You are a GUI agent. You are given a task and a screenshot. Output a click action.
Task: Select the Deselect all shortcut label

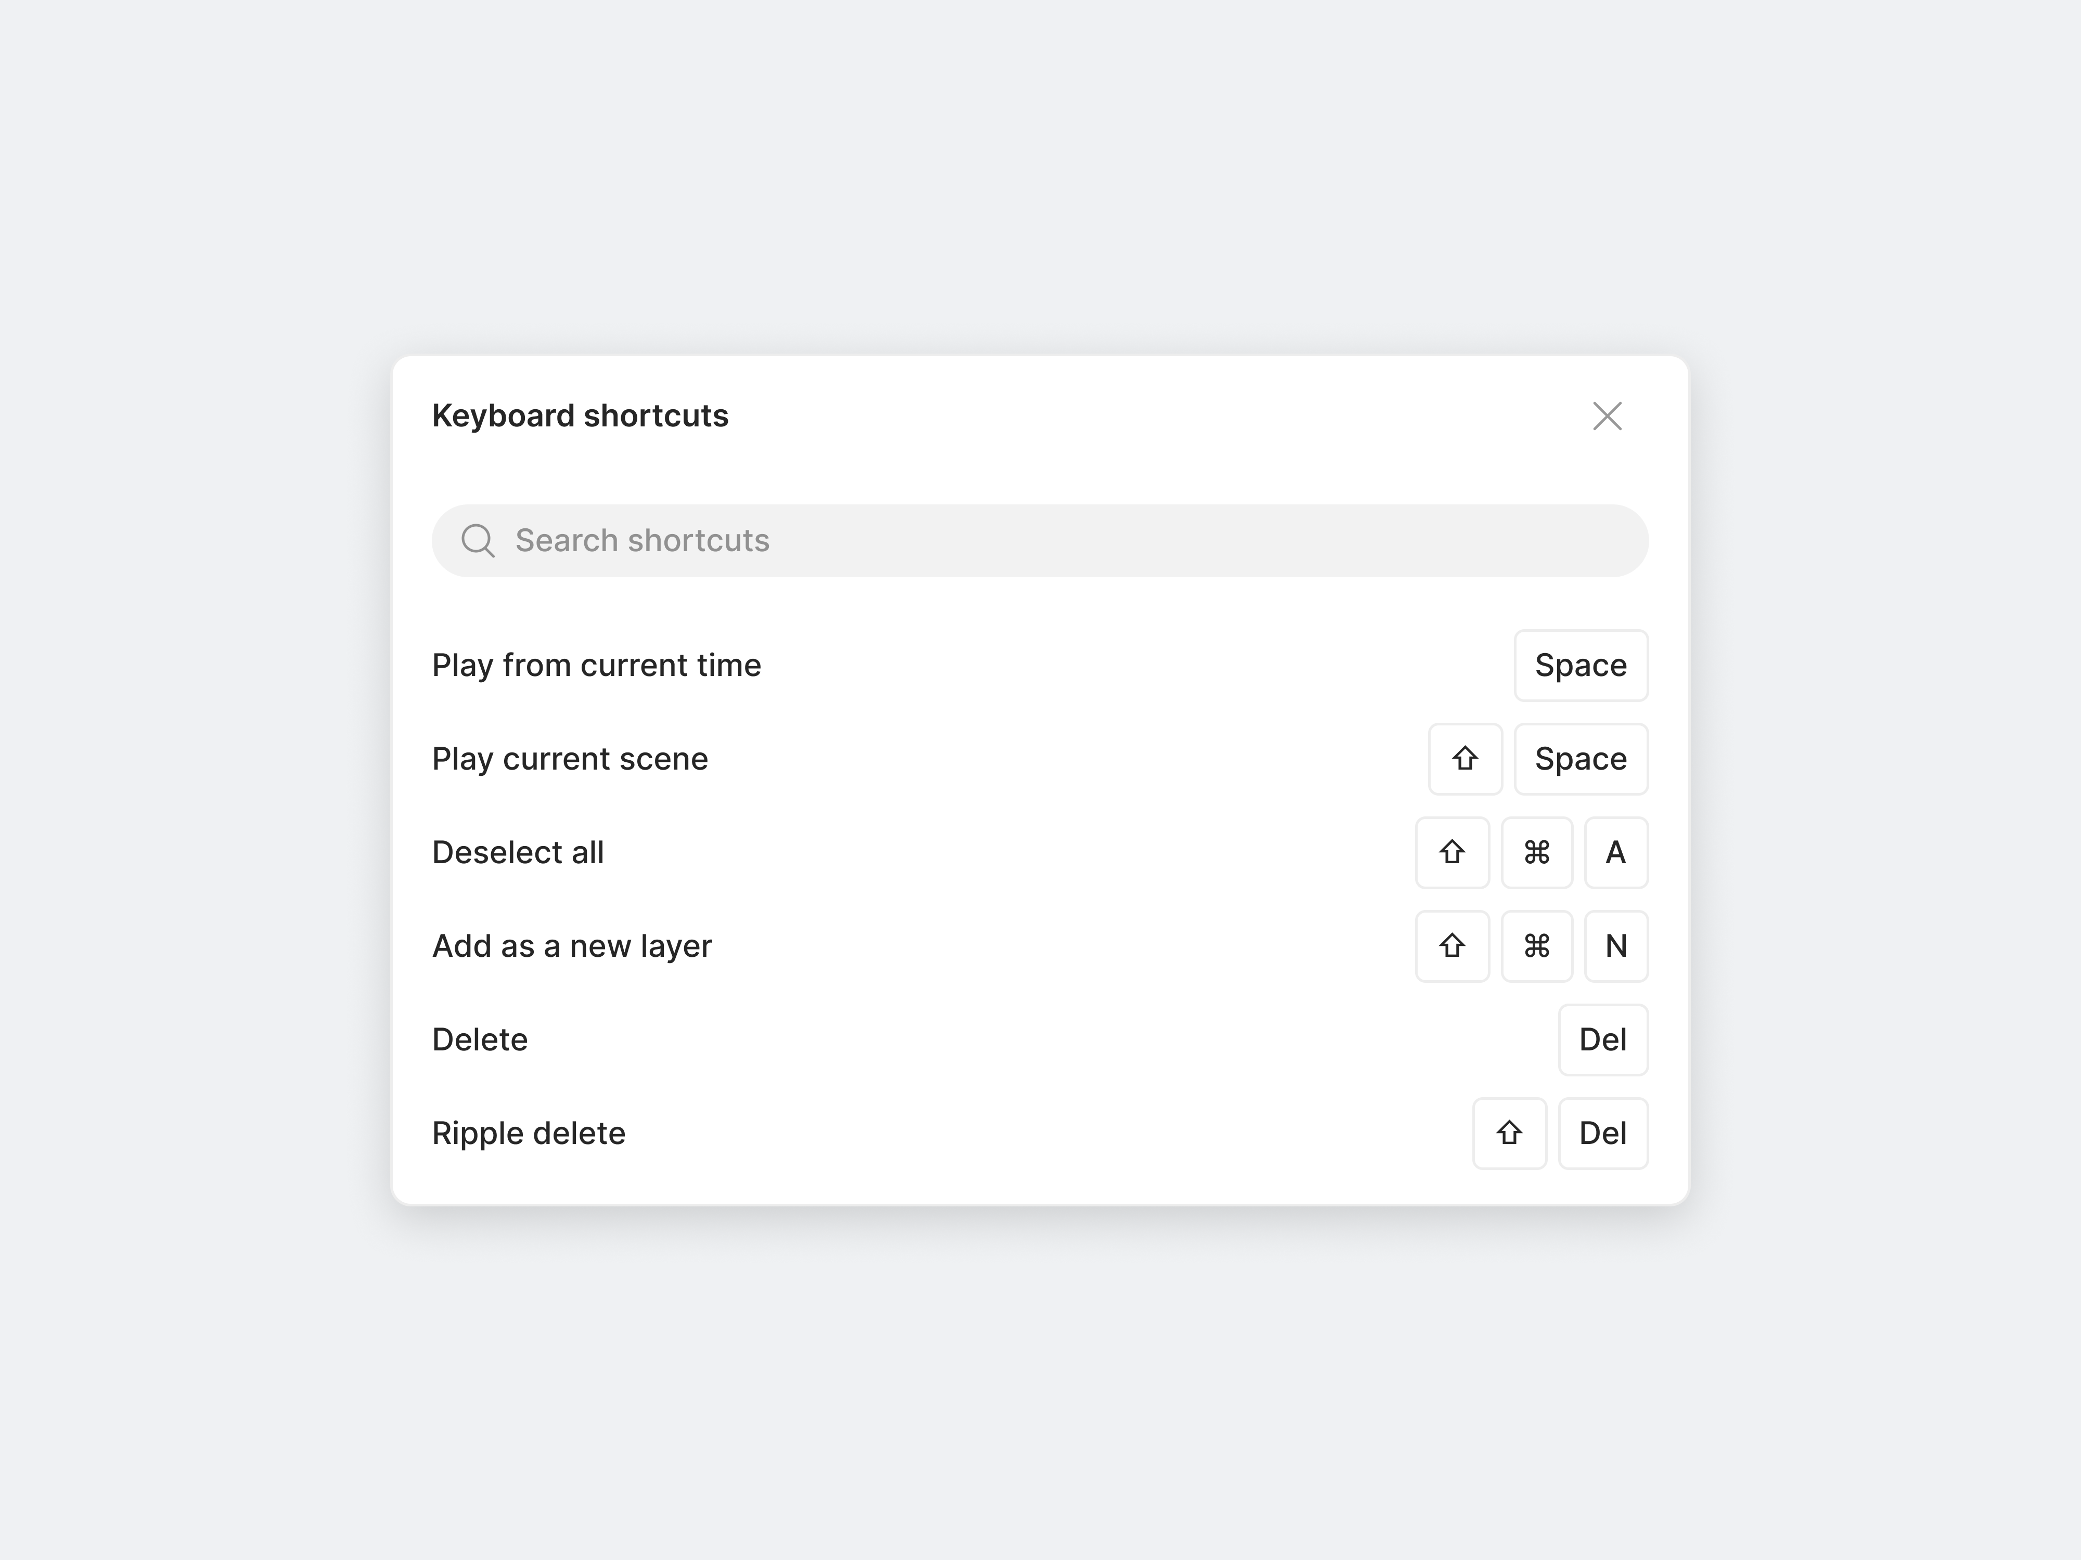pyautogui.click(x=518, y=852)
